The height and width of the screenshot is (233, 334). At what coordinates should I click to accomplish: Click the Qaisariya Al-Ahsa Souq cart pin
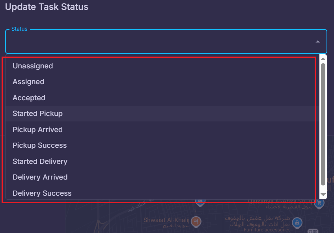[x=319, y=203]
